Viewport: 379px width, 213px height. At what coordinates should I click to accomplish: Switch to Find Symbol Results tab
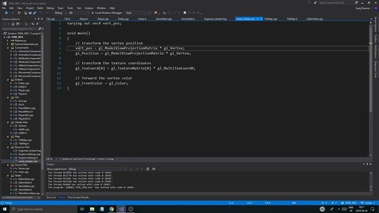pyautogui.click(x=78, y=197)
